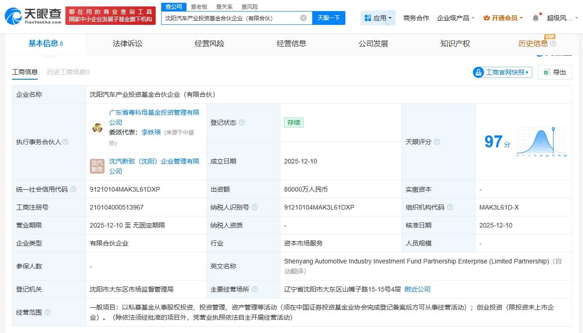Expand the 企业级产品 menu
583x333 pixels.
pos(455,18)
